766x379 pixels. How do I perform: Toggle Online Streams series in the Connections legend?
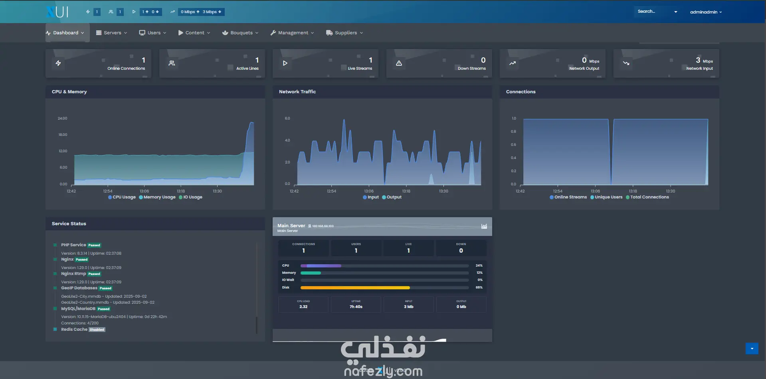(x=568, y=197)
